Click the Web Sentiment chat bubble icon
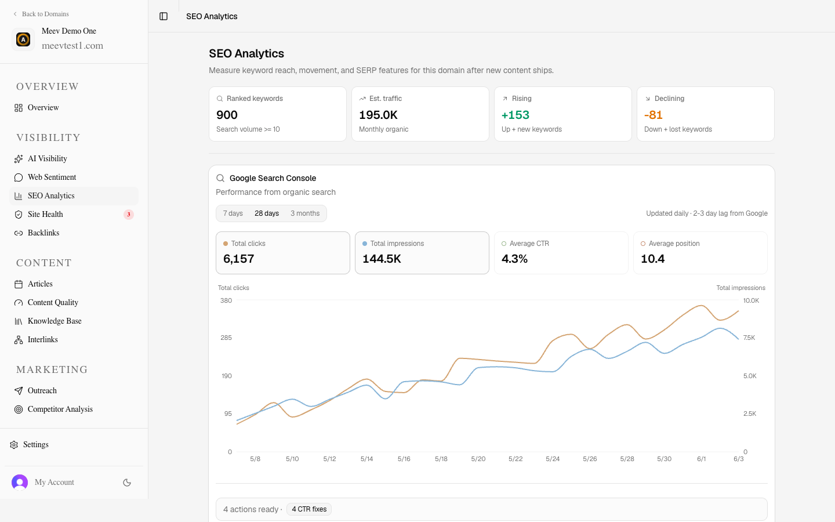The height and width of the screenshot is (522, 835). pyautogui.click(x=19, y=177)
